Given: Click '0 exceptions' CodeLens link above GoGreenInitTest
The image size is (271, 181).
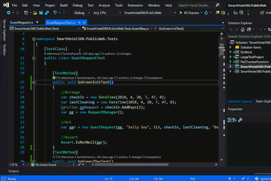Looking at the screenshot, I should (154, 78).
